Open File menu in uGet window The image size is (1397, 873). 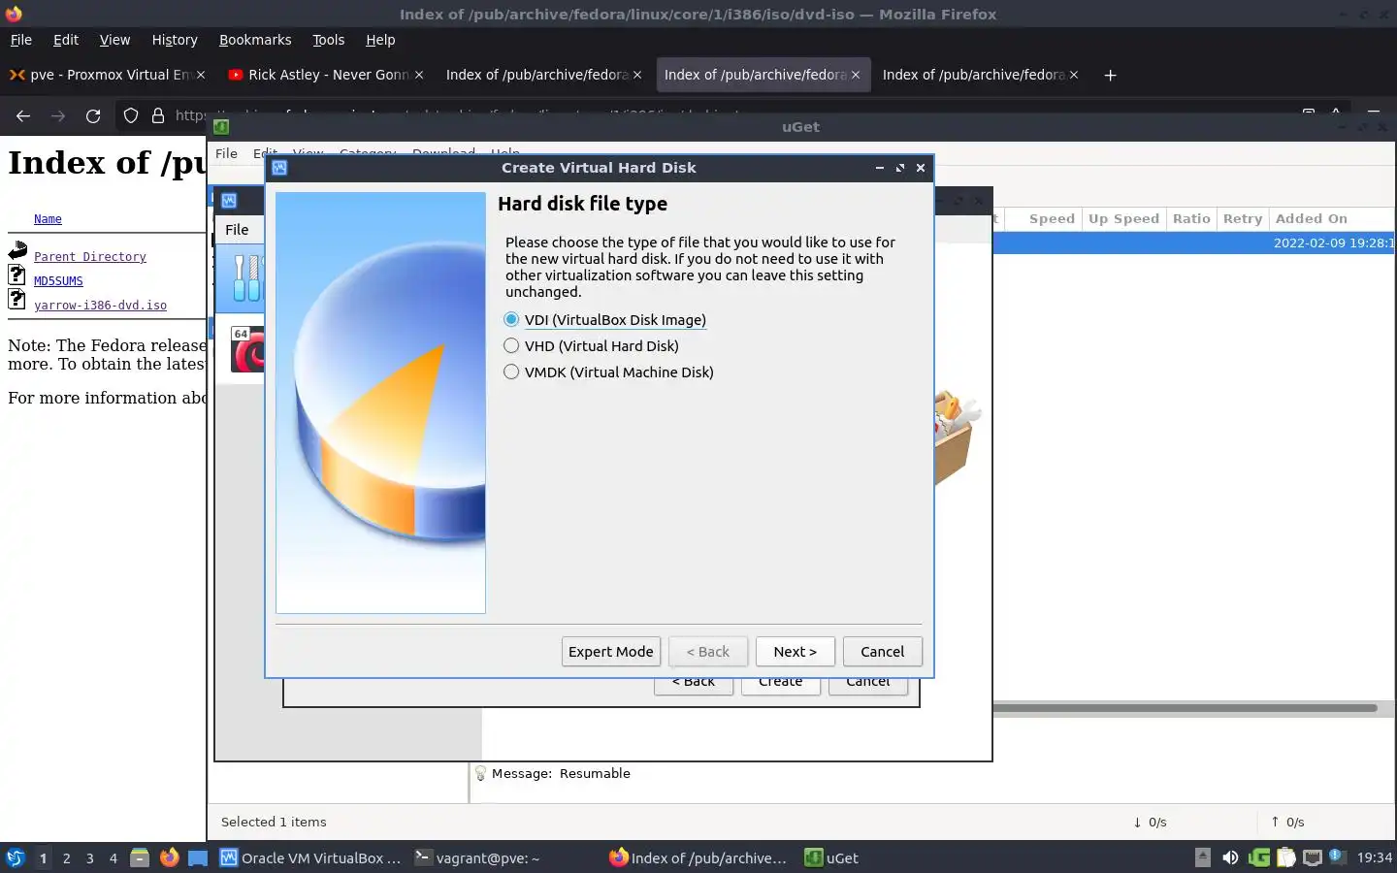click(226, 153)
